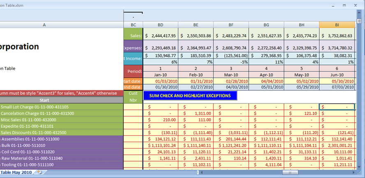The image size is (365, 178).
Task: Select column BG header
Action: [266, 25]
